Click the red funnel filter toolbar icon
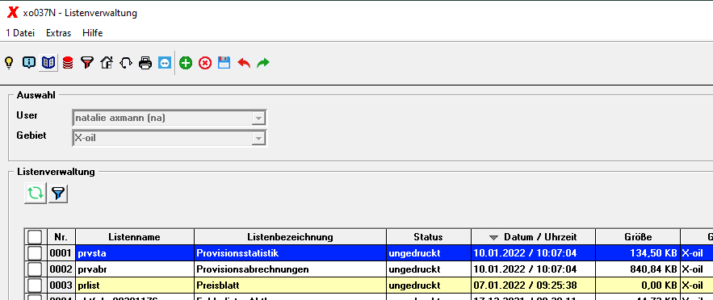The image size is (713, 300). (87, 63)
